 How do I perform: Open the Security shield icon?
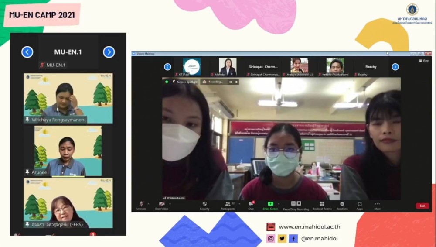204,204
